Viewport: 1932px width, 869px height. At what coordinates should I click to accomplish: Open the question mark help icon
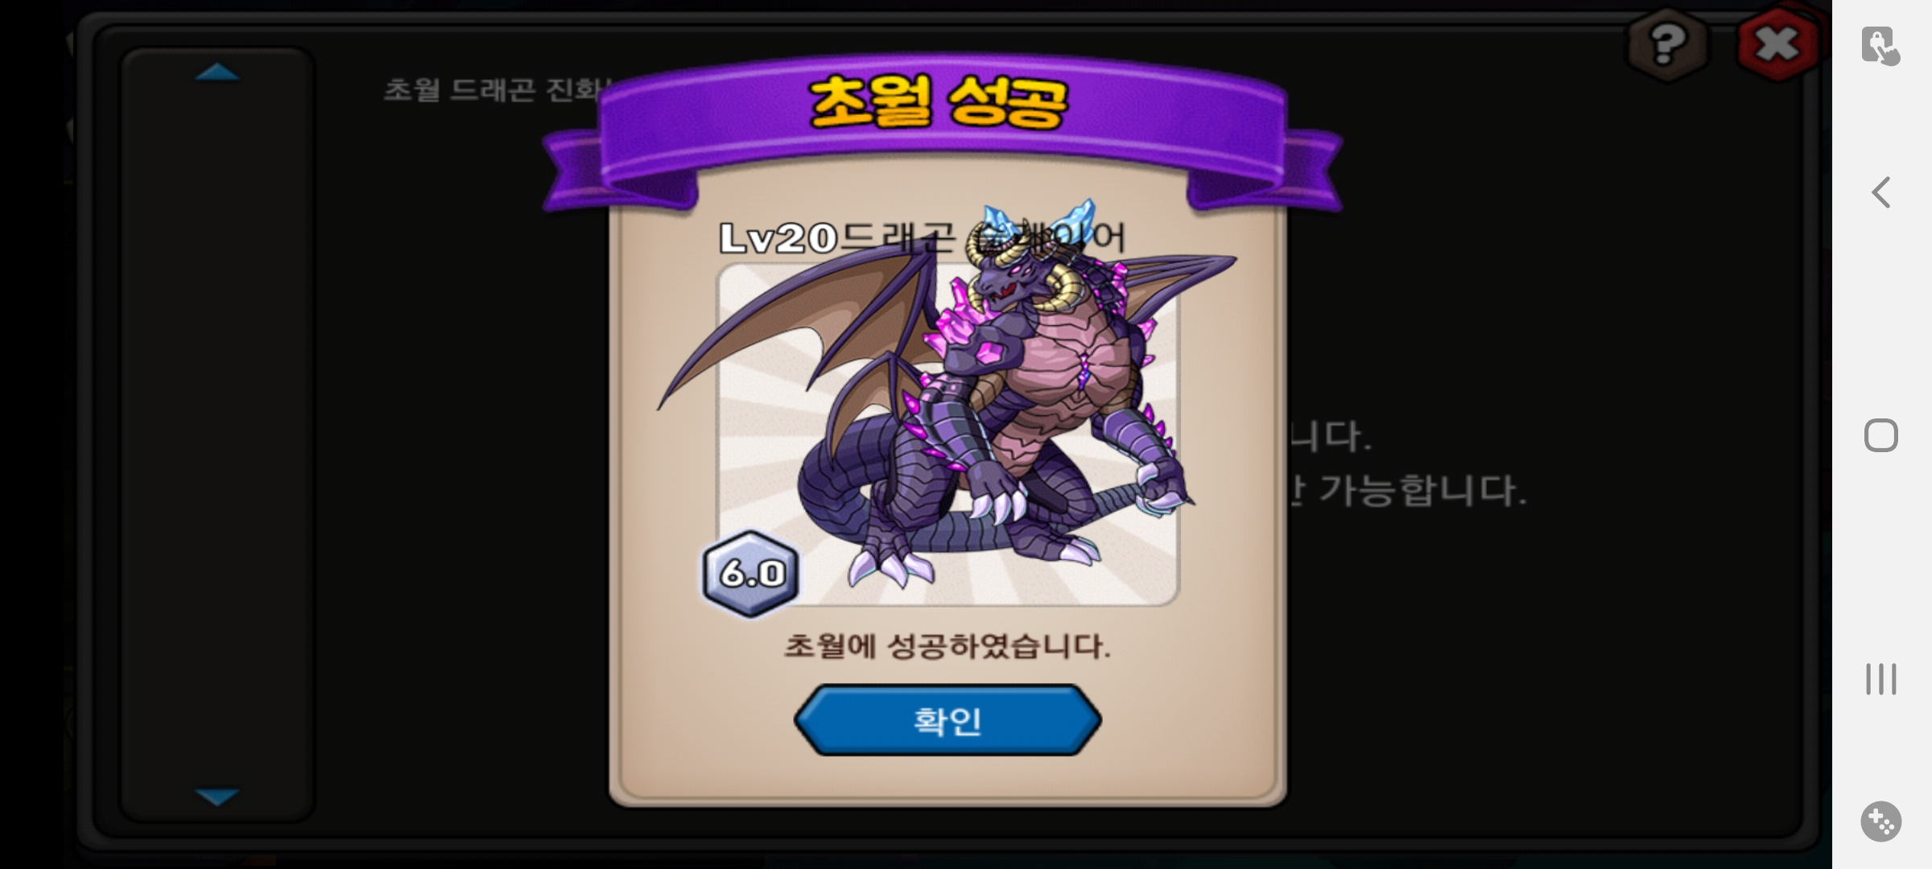pyautogui.click(x=1666, y=44)
